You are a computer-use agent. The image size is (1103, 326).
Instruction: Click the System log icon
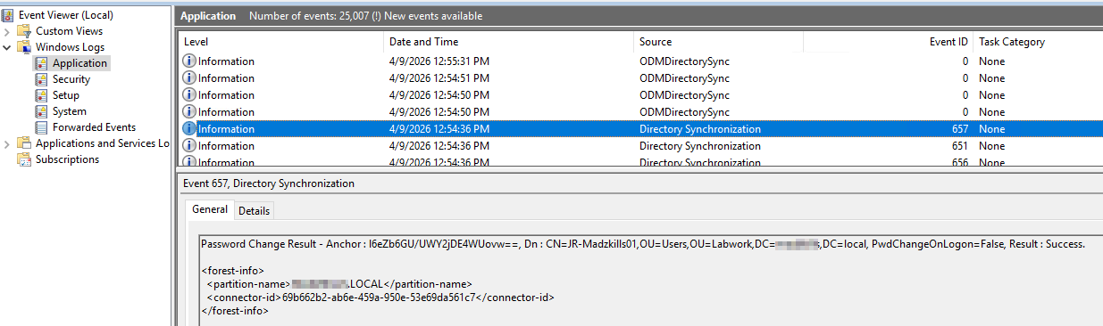42,111
